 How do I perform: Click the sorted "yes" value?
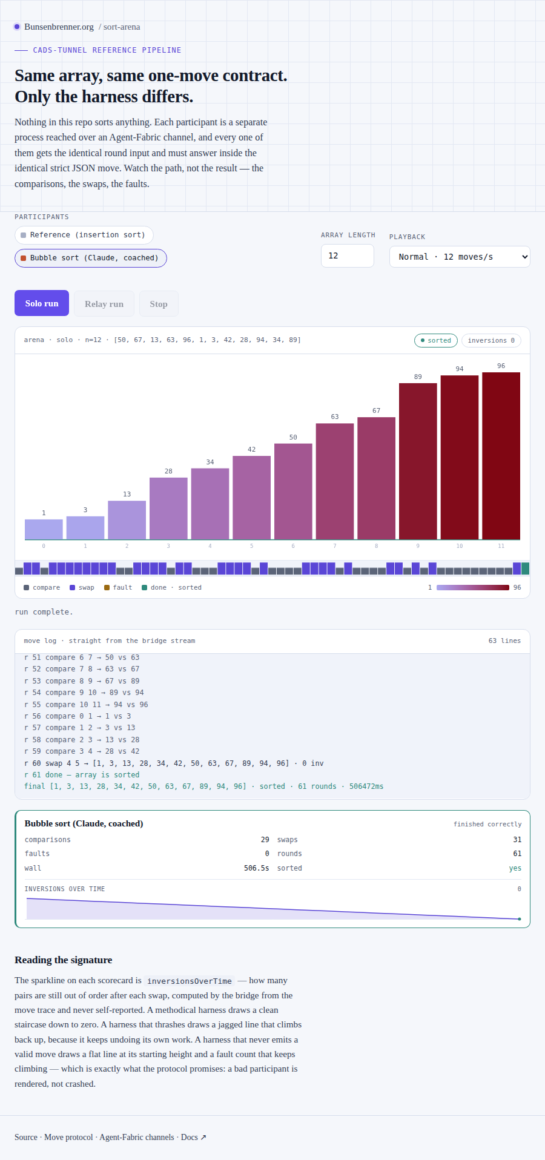515,868
